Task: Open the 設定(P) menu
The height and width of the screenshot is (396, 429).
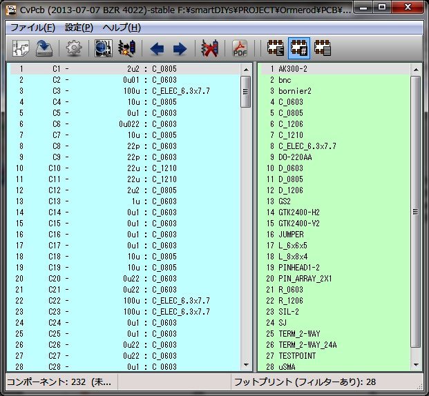Action: (x=79, y=28)
